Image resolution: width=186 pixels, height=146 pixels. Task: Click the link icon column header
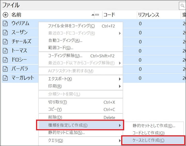[97, 15]
